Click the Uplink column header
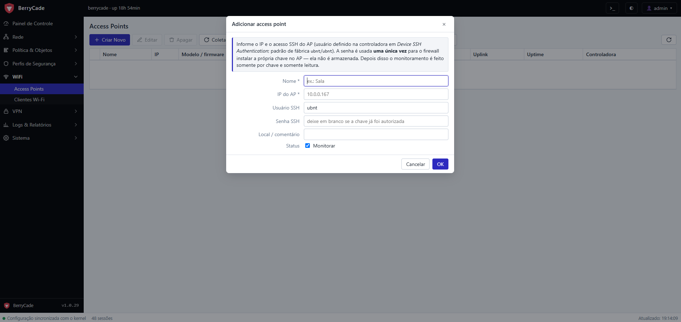 (497, 54)
